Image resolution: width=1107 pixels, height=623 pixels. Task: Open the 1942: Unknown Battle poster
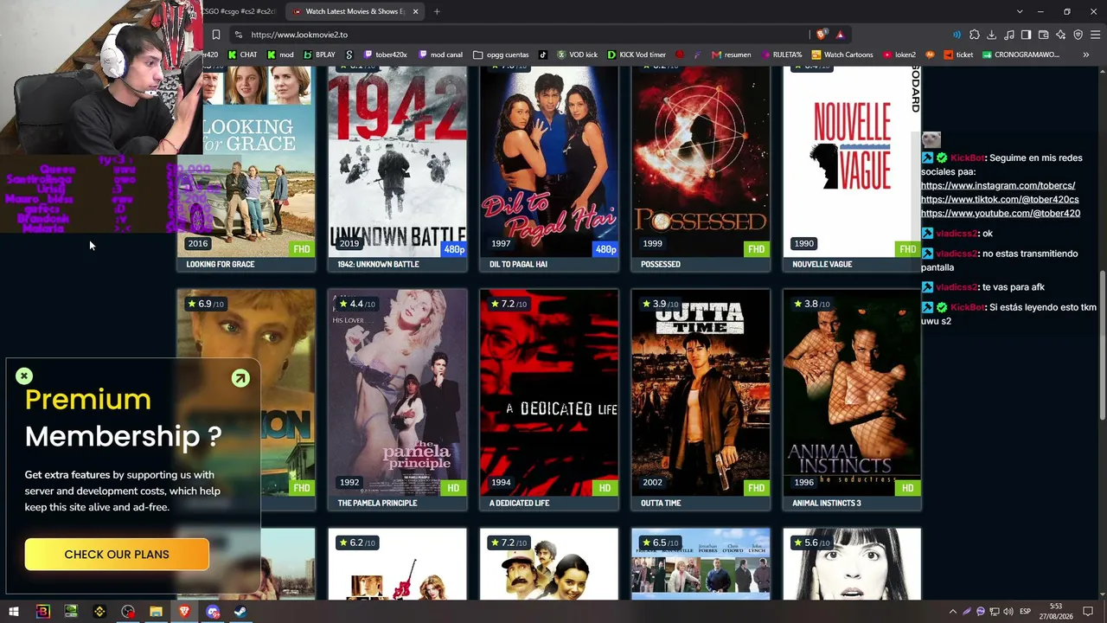[397, 162]
